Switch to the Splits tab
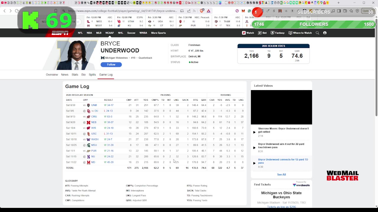Image resolution: width=378 pixels, height=212 pixels. pyautogui.click(x=92, y=75)
